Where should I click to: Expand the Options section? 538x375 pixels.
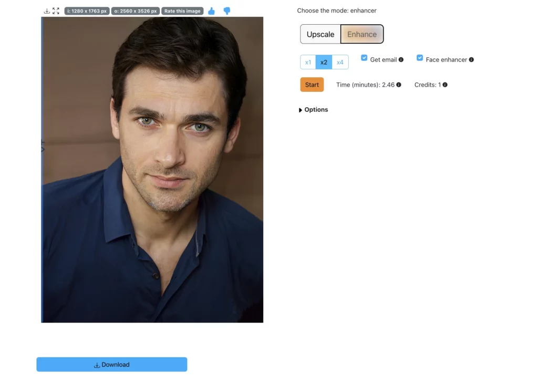pos(313,109)
